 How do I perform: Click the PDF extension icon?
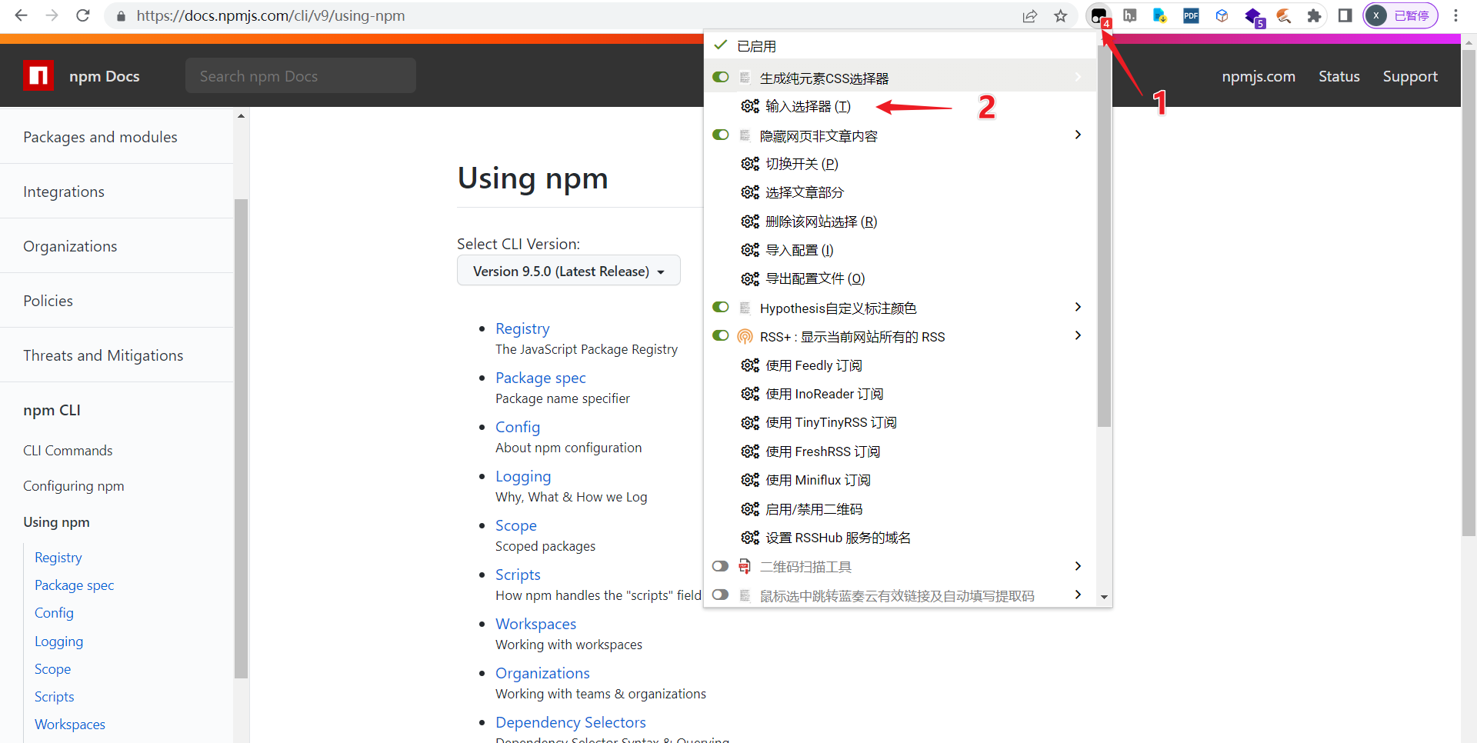[x=1191, y=15]
